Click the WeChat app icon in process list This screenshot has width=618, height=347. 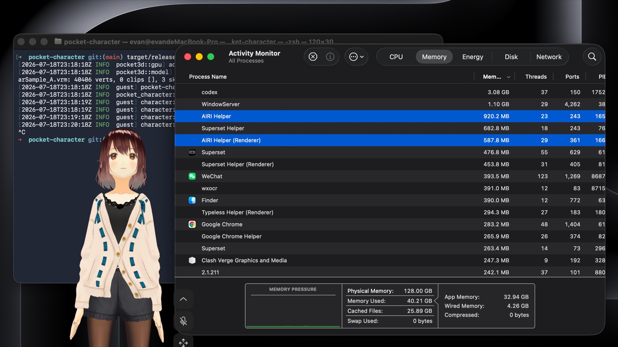tap(192, 176)
